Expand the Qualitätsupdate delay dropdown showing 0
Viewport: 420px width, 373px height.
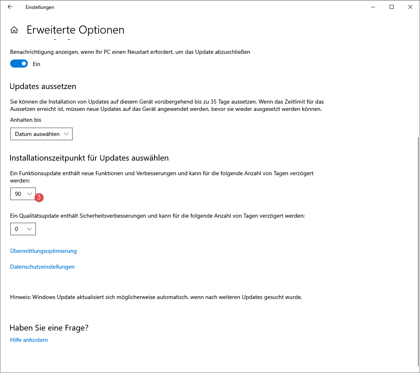(x=23, y=229)
